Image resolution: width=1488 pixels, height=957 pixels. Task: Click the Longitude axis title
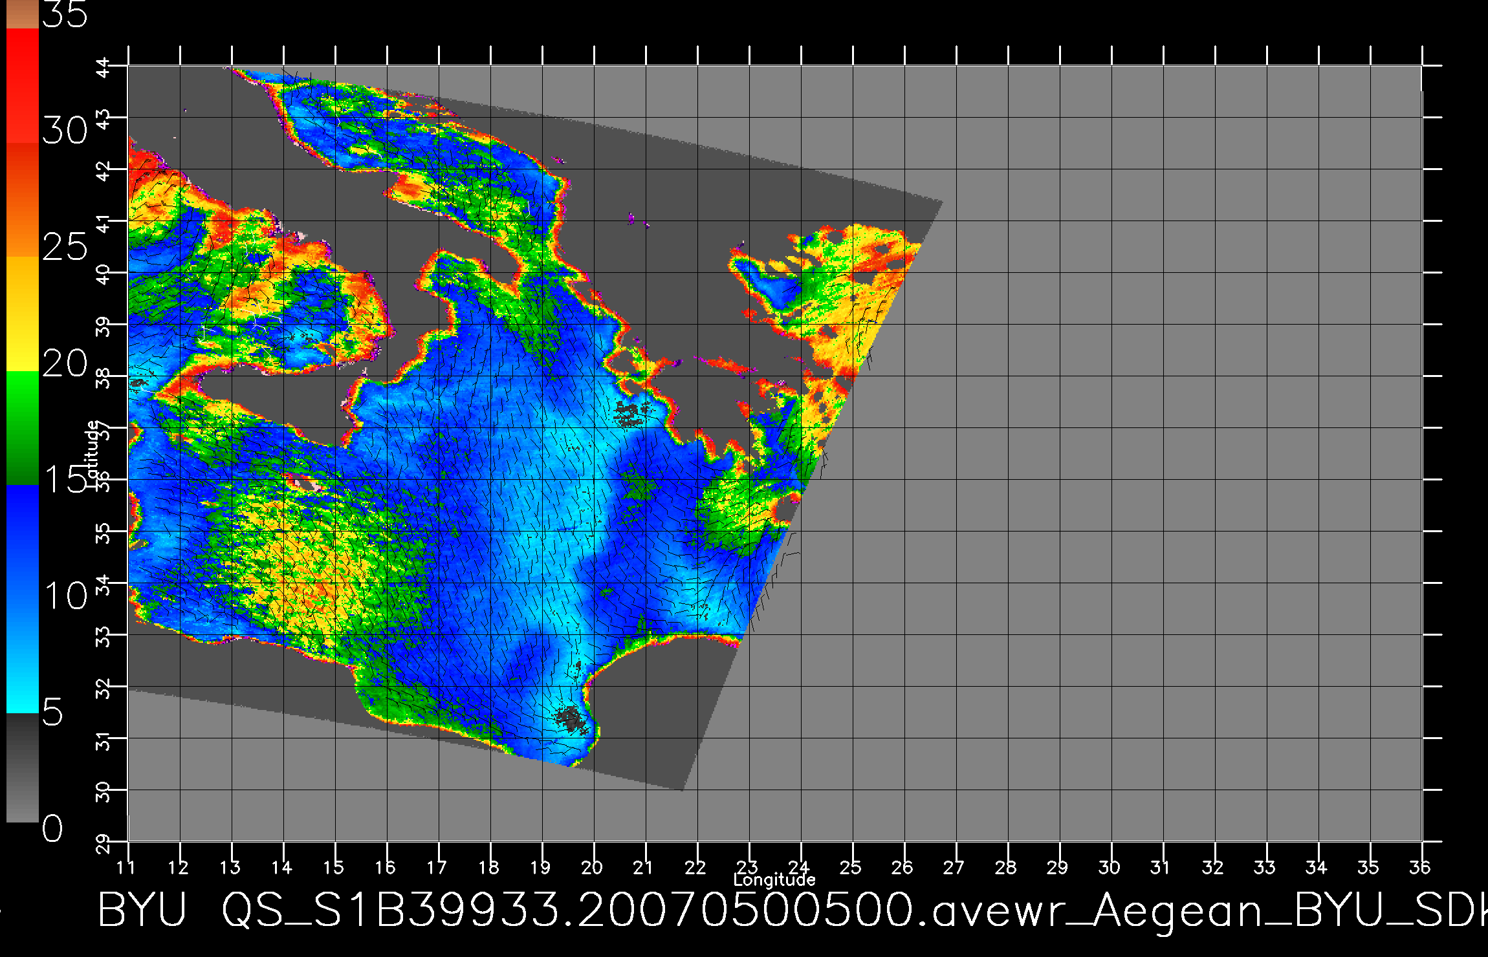(774, 879)
